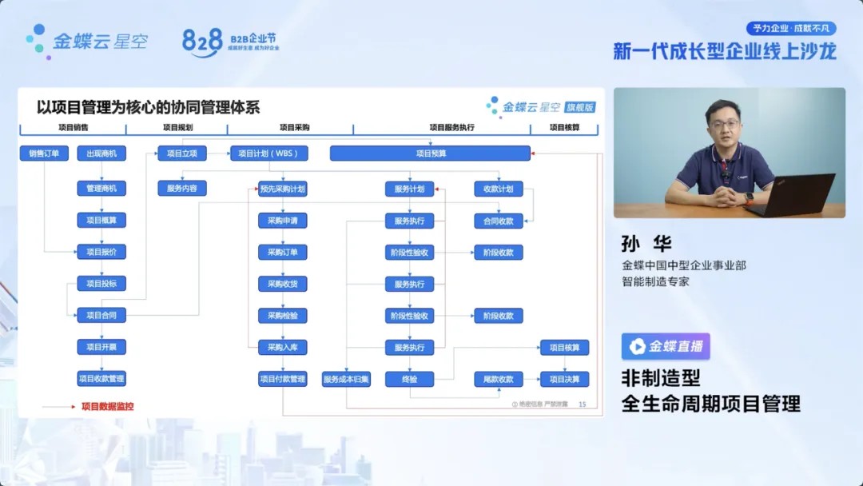Click the 采购检验 flowchart box
Viewport: 863px width, 486px height.
coord(283,316)
